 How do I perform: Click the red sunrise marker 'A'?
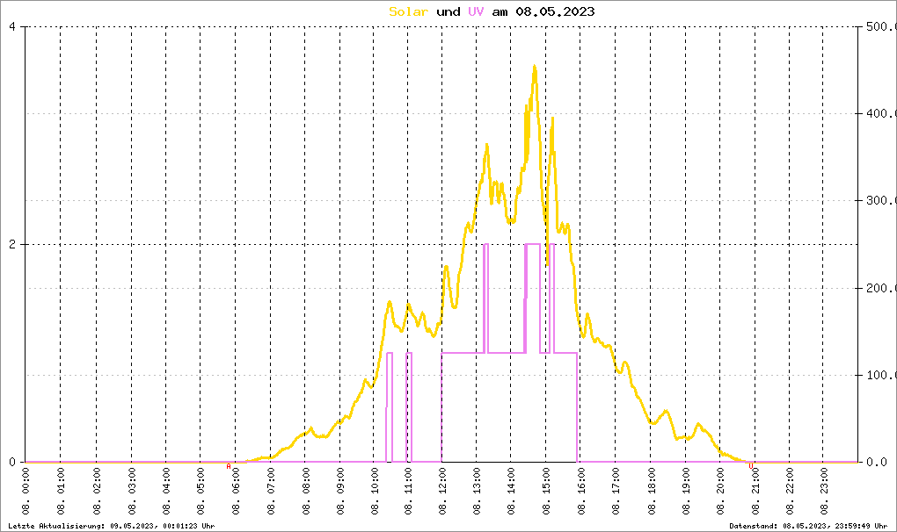(x=229, y=466)
